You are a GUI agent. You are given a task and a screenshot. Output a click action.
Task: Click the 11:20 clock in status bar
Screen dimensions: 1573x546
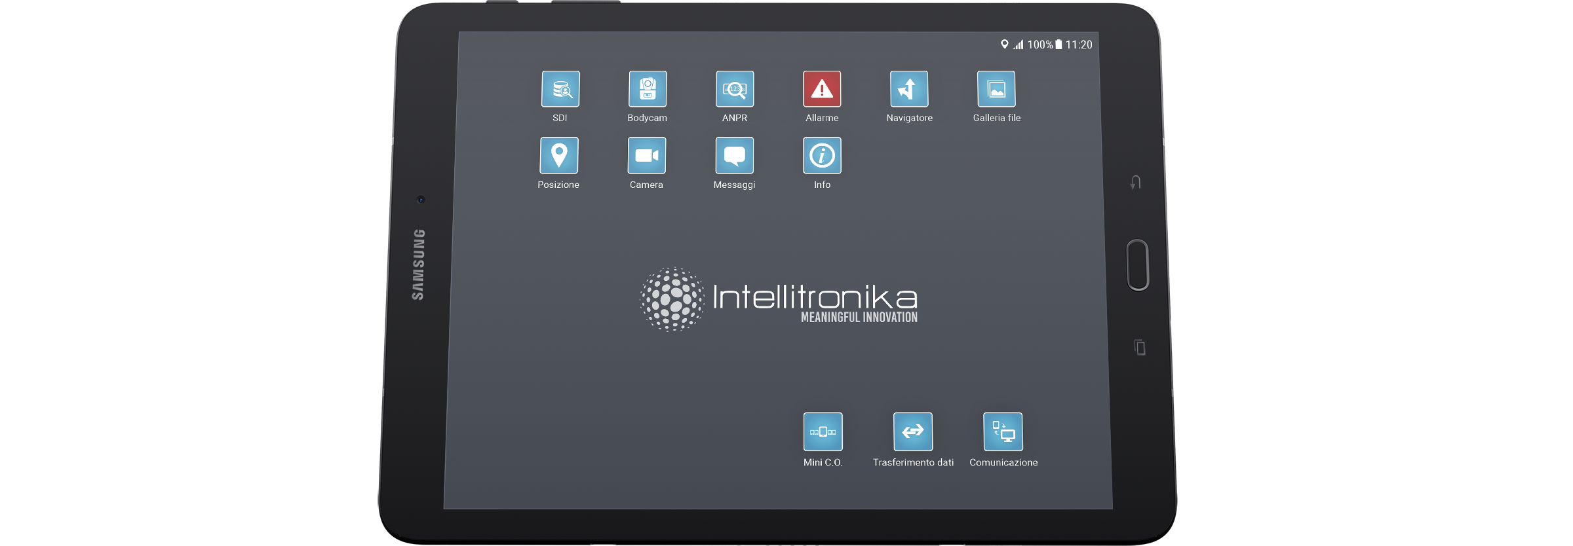(x=1079, y=45)
